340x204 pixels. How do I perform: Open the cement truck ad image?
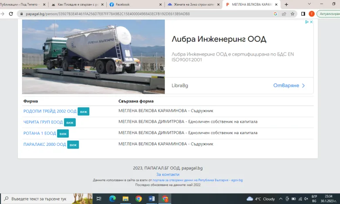tap(93, 57)
